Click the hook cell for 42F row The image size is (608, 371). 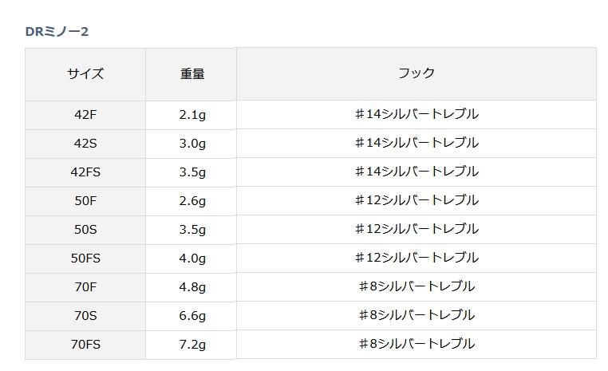pyautogui.click(x=417, y=114)
